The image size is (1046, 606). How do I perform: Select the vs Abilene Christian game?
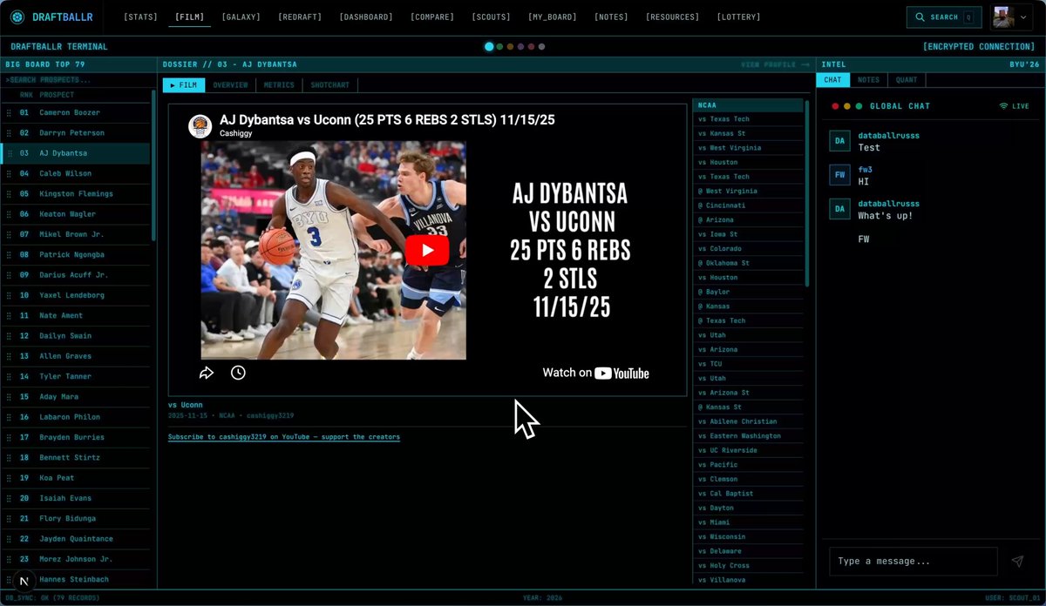[748, 421]
